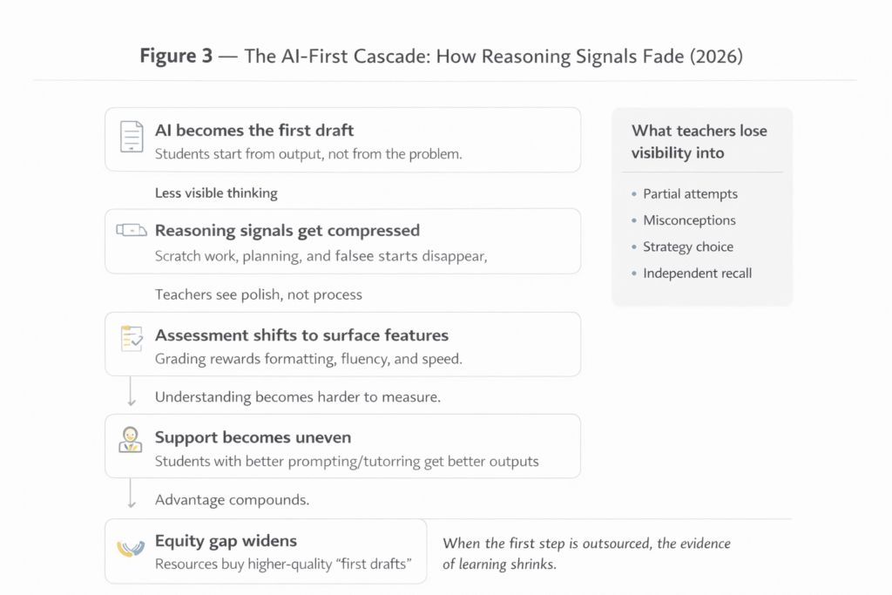Select the "Misconceptions" list item
Screen dimensions: 892x595
tap(689, 220)
